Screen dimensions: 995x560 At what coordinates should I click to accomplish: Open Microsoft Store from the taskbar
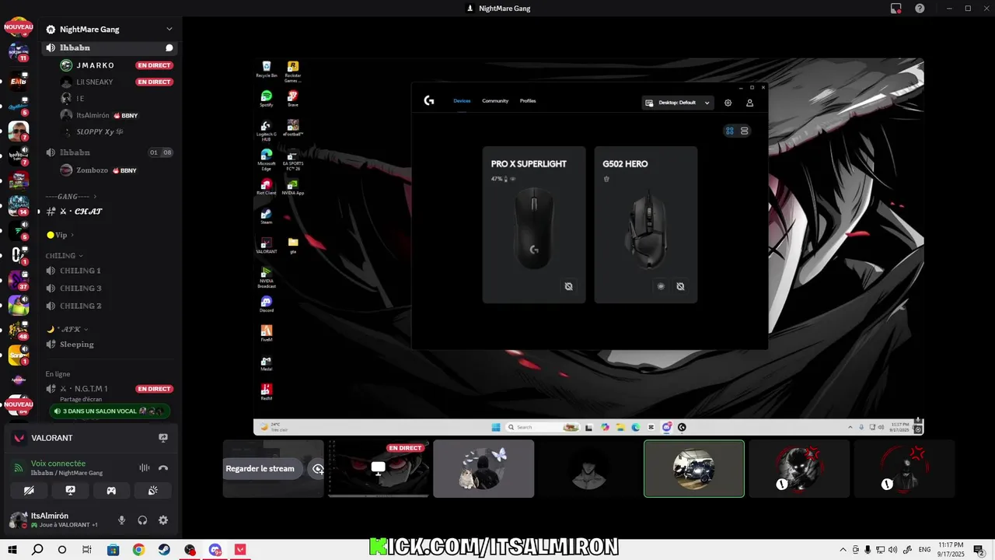[x=113, y=550]
